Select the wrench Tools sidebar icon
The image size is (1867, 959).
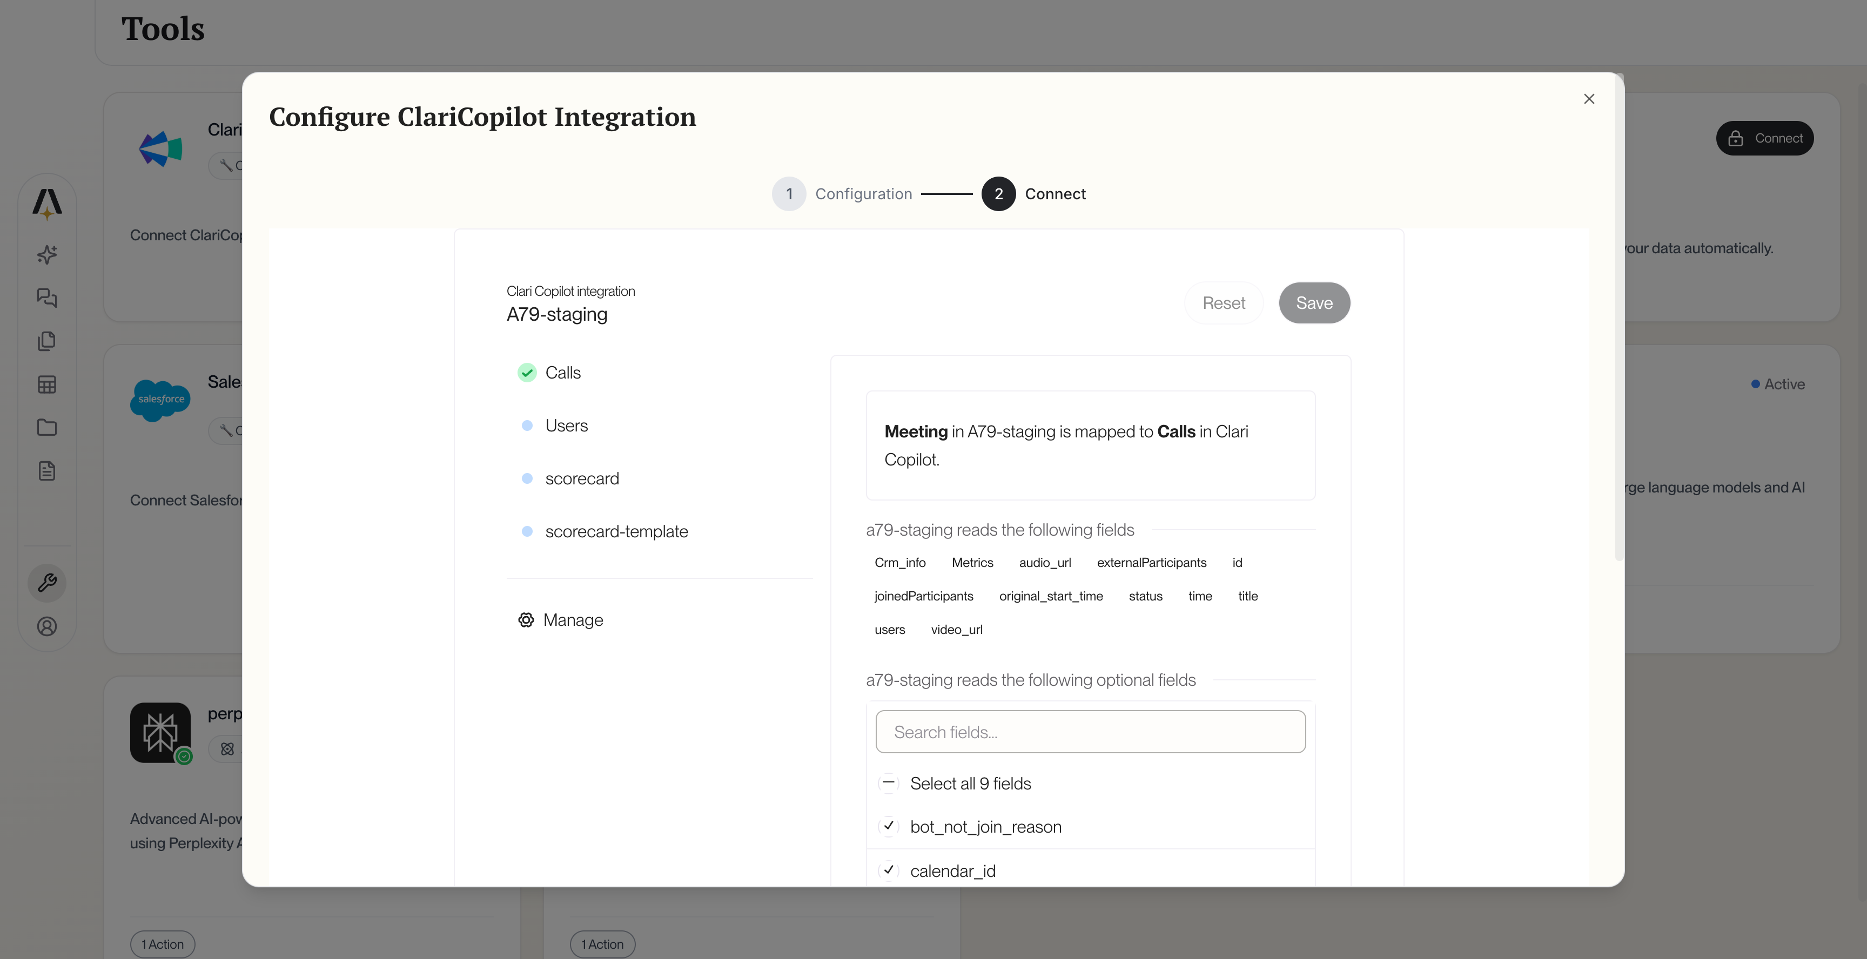47,582
